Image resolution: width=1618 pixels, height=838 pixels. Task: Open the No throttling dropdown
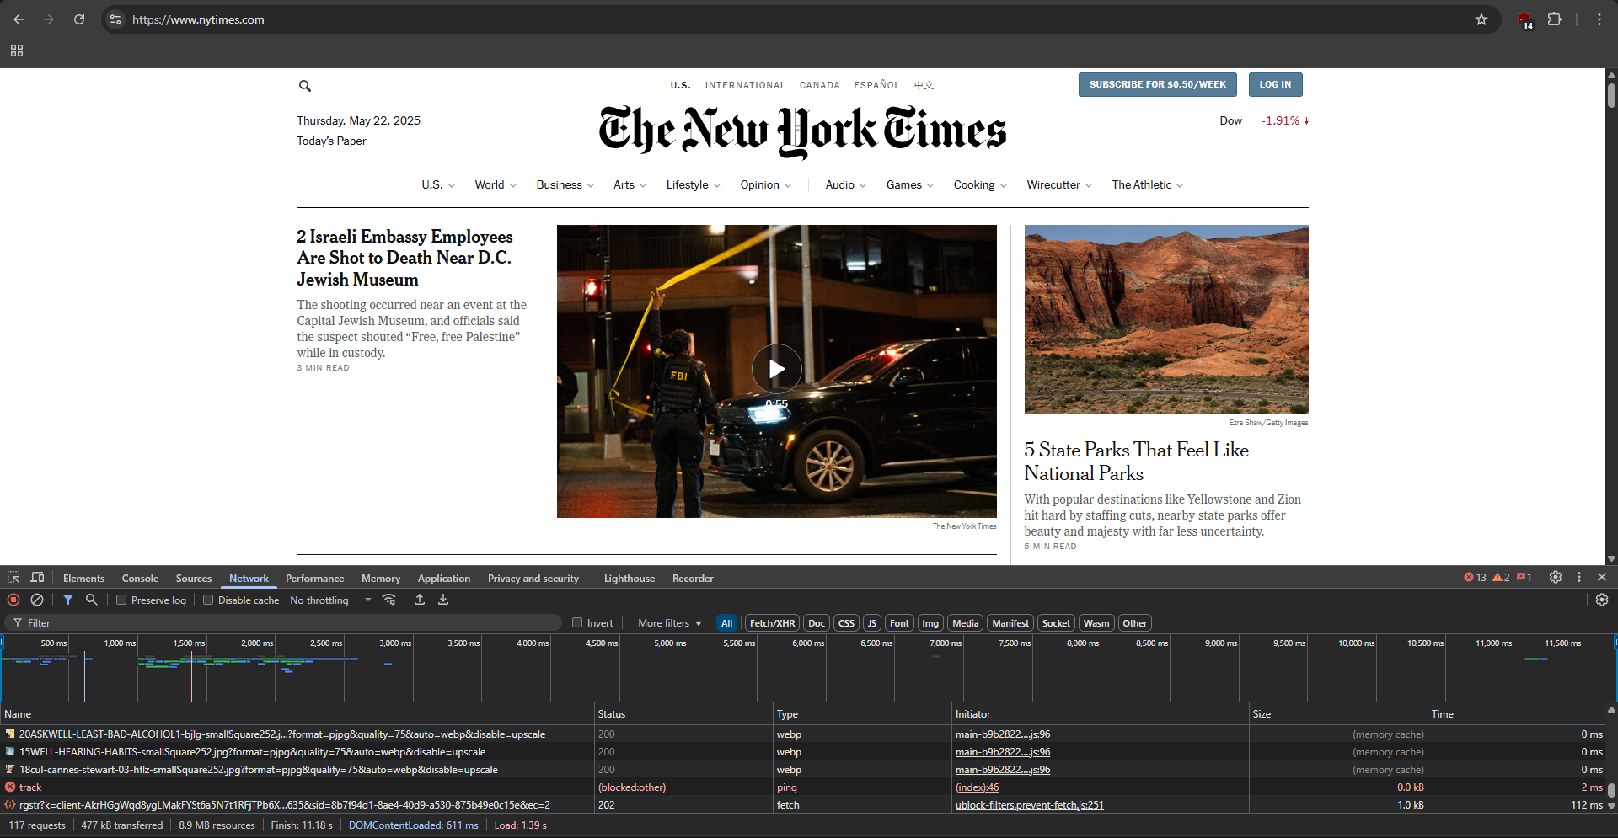tap(330, 600)
